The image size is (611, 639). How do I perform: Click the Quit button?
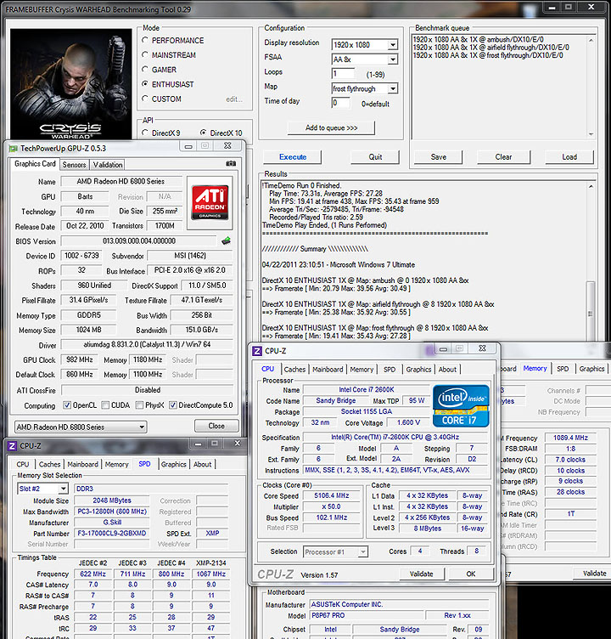pos(375,157)
